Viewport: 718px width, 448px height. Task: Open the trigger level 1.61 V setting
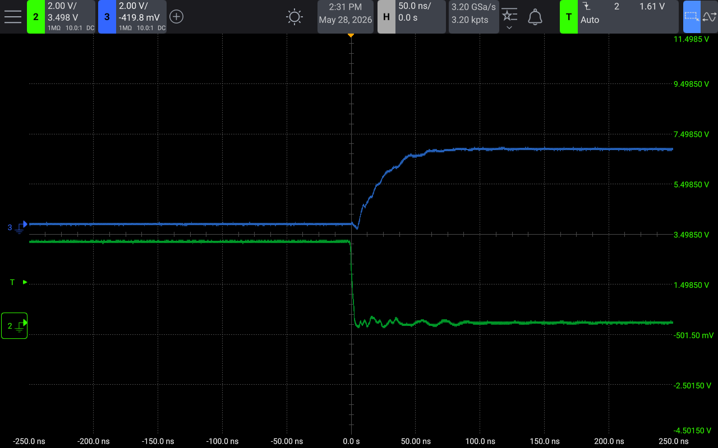(x=652, y=6)
